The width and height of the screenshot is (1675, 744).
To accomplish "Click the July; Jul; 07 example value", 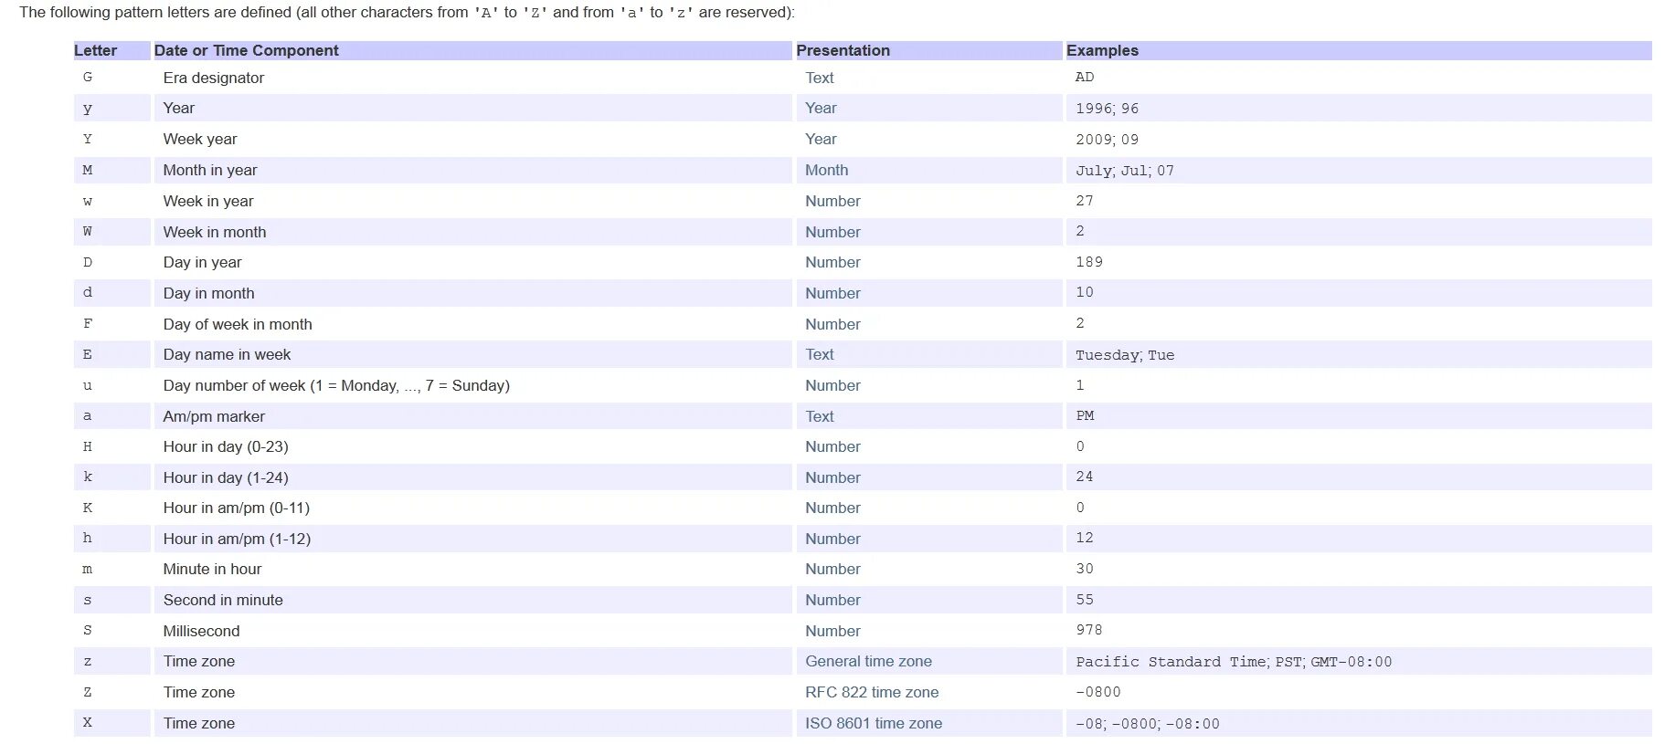I will pos(1125,170).
